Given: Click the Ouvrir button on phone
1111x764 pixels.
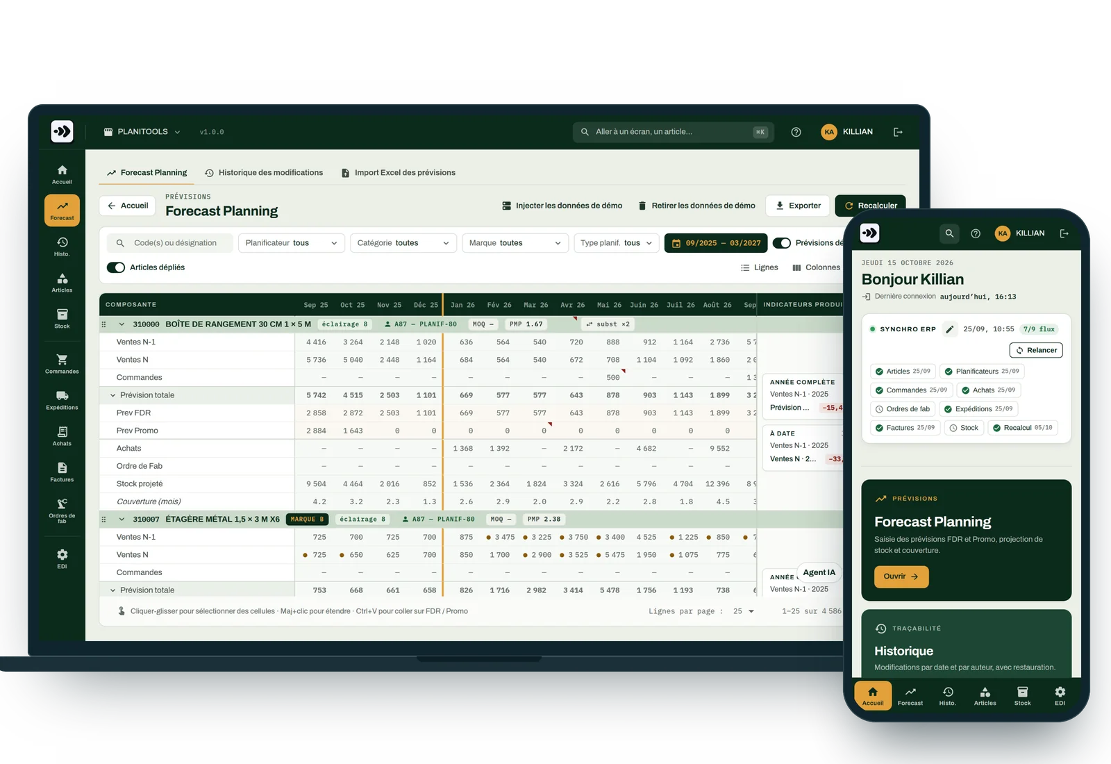Looking at the screenshot, I should (901, 576).
